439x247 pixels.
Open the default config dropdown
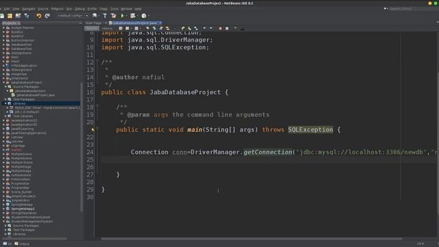(73, 16)
